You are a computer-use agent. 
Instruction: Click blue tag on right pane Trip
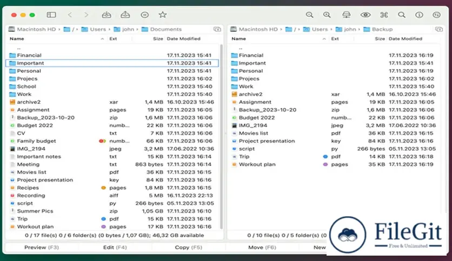point(325,157)
